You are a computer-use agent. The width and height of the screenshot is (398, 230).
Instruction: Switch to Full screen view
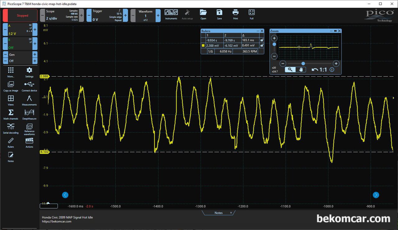(x=252, y=14)
